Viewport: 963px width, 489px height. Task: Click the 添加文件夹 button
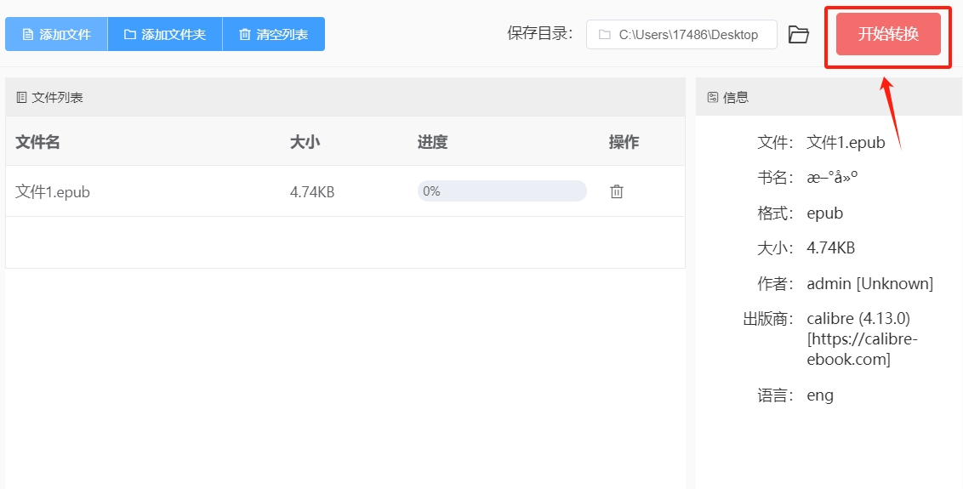[164, 34]
